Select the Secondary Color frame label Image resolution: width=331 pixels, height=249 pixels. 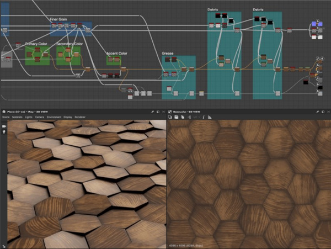click(x=70, y=44)
